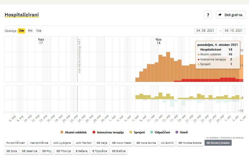Viewport: 249px width, 159px height.
Task: Click the start date field 04. 08. 2021
Action: 205,31
